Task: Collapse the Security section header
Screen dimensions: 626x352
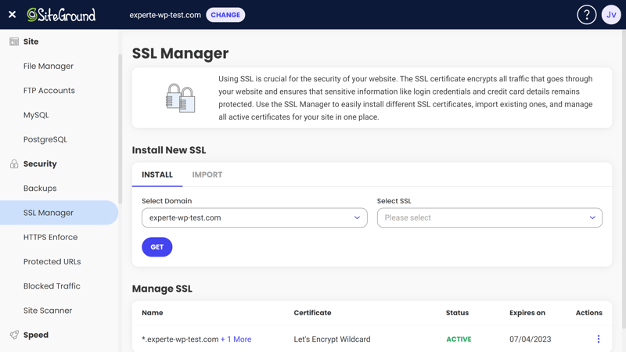Action: tap(40, 163)
